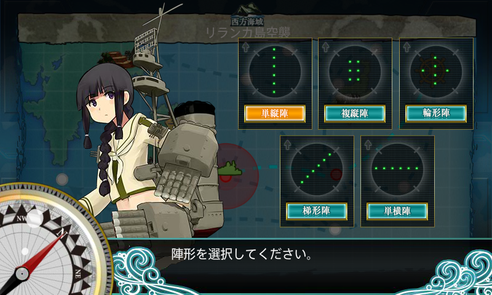The width and height of the screenshot is (492, 295).
Task: Click the line ahead radar diagram
Action: coord(275,71)
